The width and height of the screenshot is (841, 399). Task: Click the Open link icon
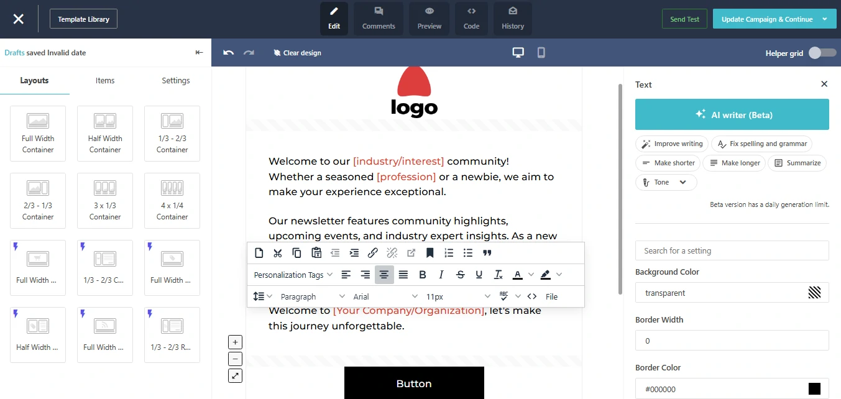411,253
